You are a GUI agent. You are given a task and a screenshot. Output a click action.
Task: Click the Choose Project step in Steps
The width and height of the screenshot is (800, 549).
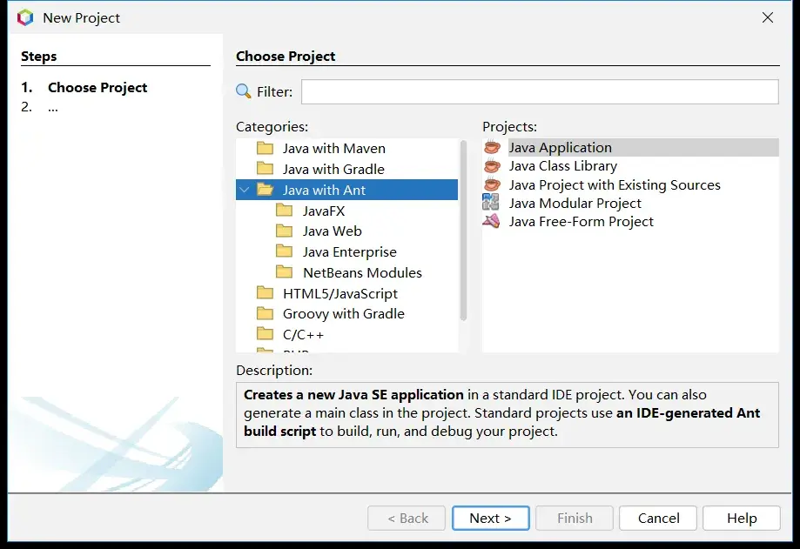click(97, 88)
